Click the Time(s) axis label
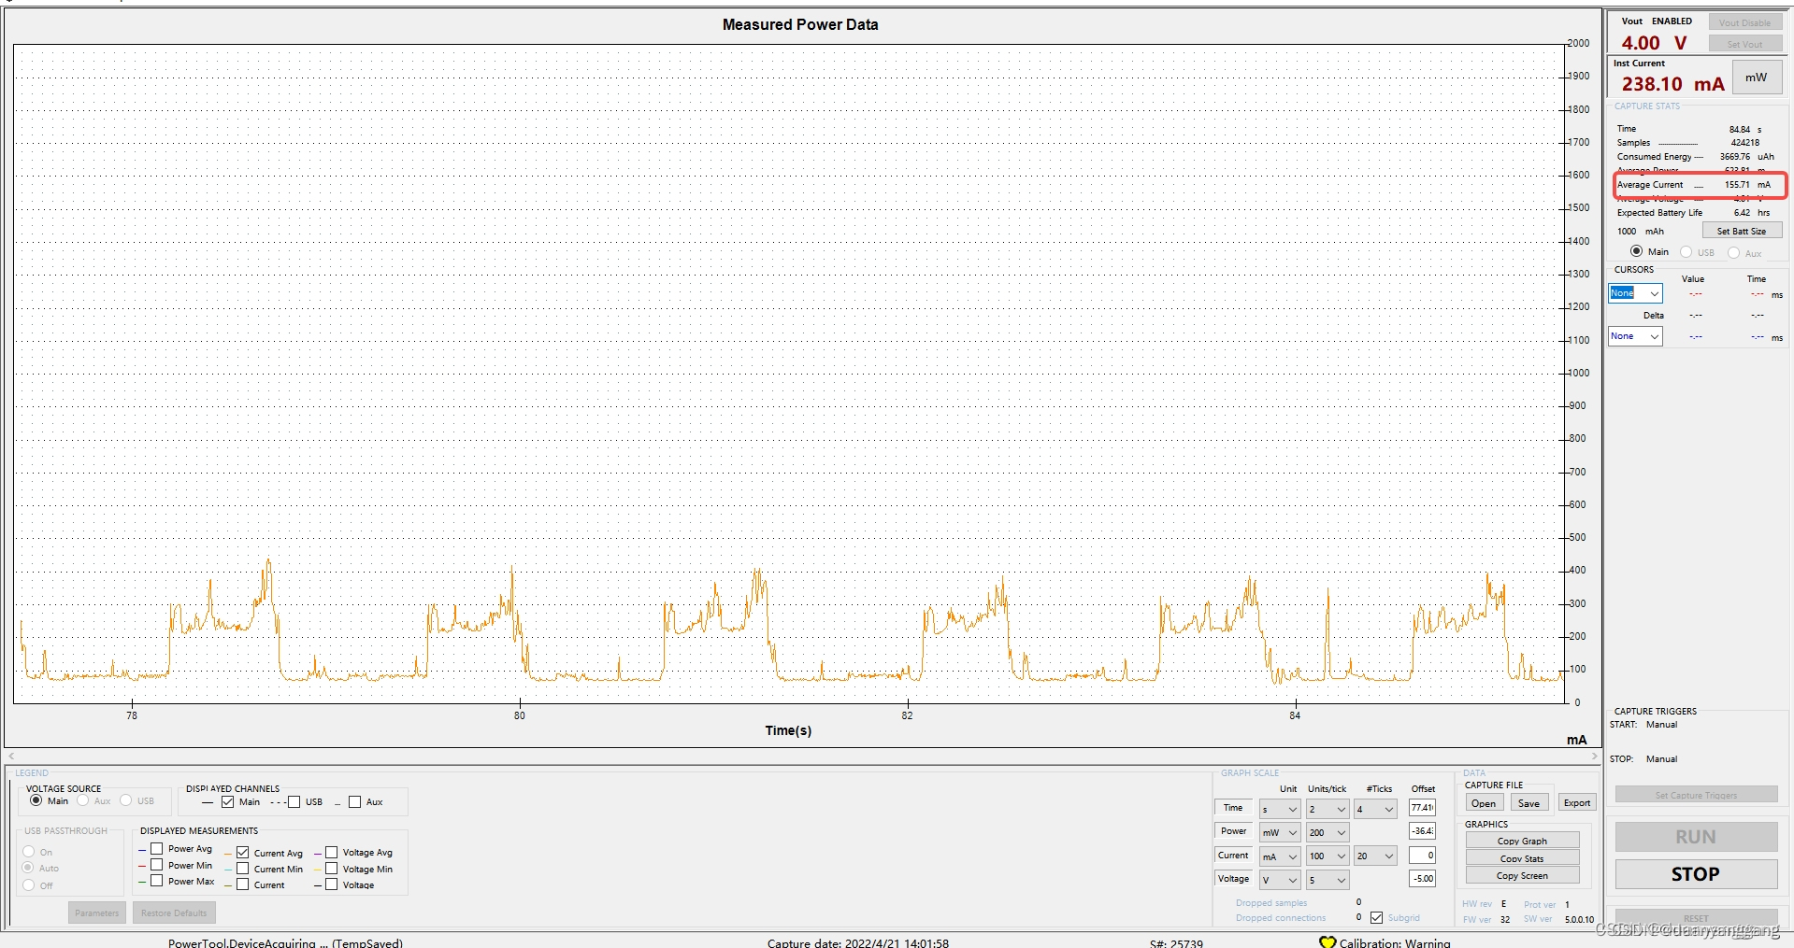This screenshot has height=948, width=1794. click(788, 730)
